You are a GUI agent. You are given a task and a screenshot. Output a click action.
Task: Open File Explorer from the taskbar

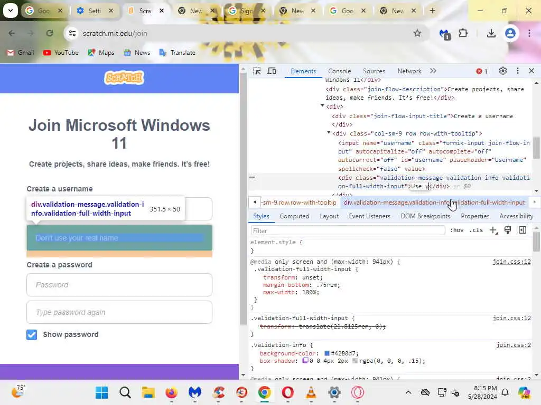[148, 392]
